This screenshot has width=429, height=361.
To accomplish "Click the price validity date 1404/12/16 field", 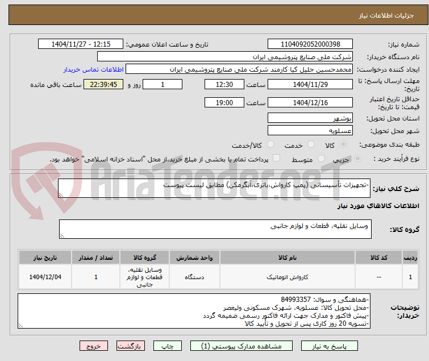I will coord(310,103).
